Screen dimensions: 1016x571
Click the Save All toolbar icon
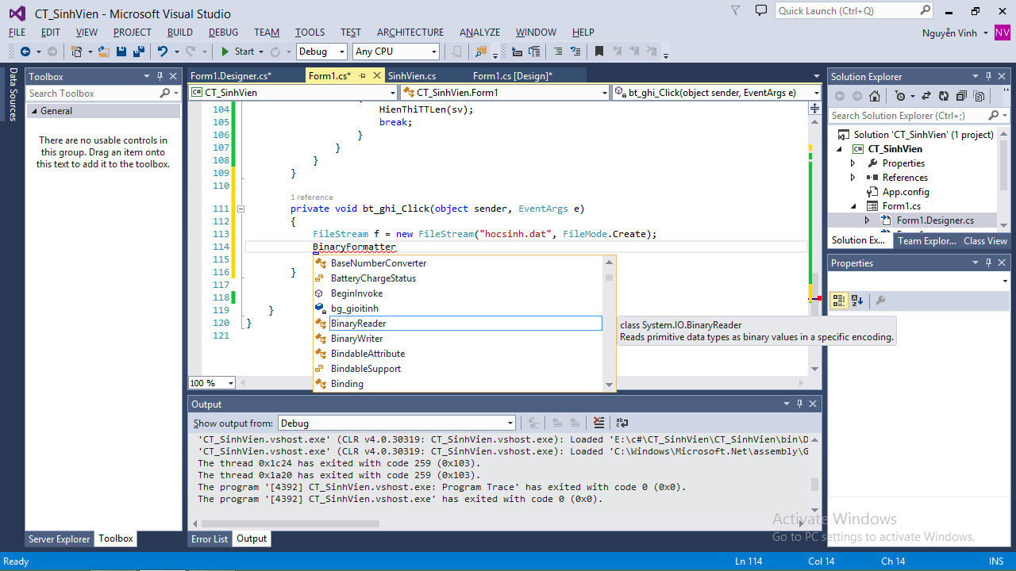[x=138, y=52]
